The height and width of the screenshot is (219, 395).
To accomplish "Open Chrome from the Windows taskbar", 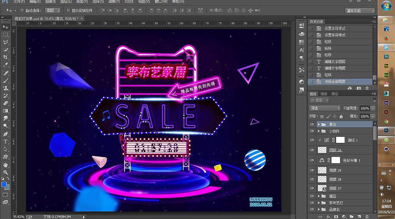I will pos(386,121).
